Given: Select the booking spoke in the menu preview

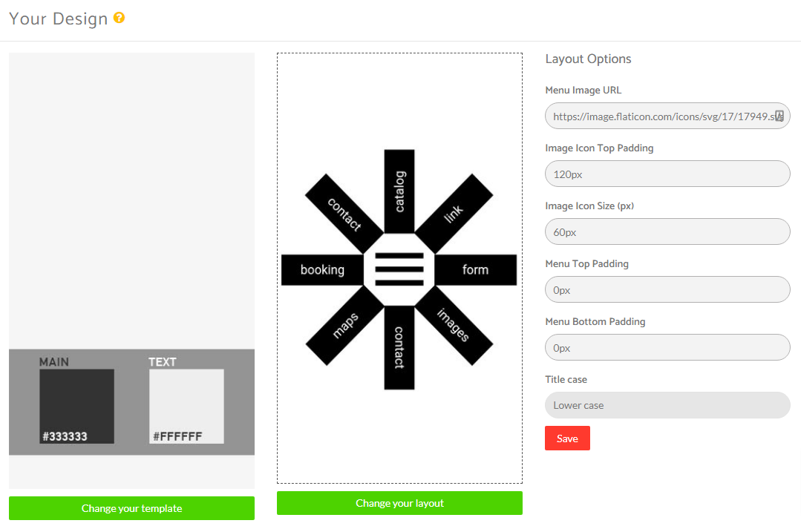Looking at the screenshot, I should pos(323,270).
